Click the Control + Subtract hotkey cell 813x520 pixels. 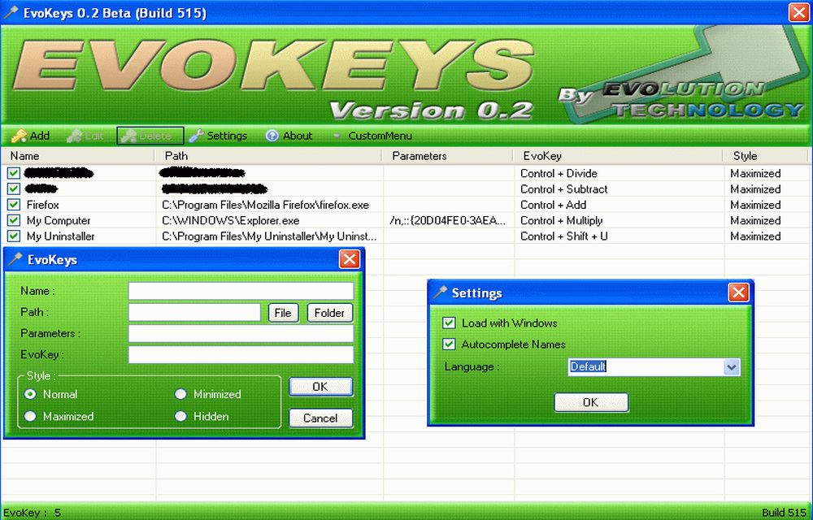563,189
